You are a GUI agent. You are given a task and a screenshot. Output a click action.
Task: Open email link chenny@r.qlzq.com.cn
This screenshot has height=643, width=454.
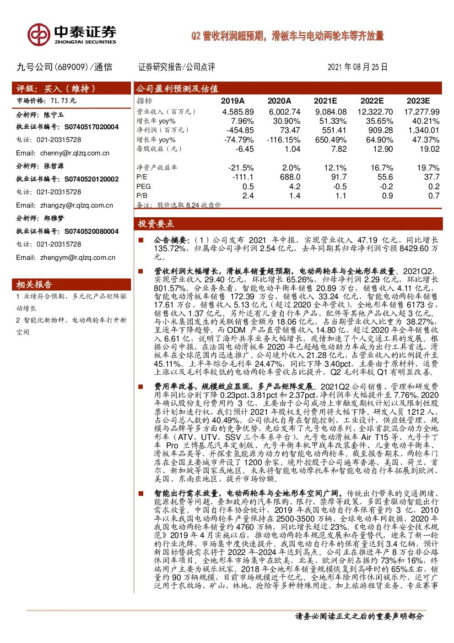coord(75,153)
